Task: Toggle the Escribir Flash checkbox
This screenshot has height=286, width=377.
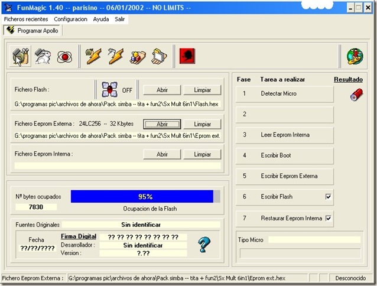Action: click(x=328, y=197)
